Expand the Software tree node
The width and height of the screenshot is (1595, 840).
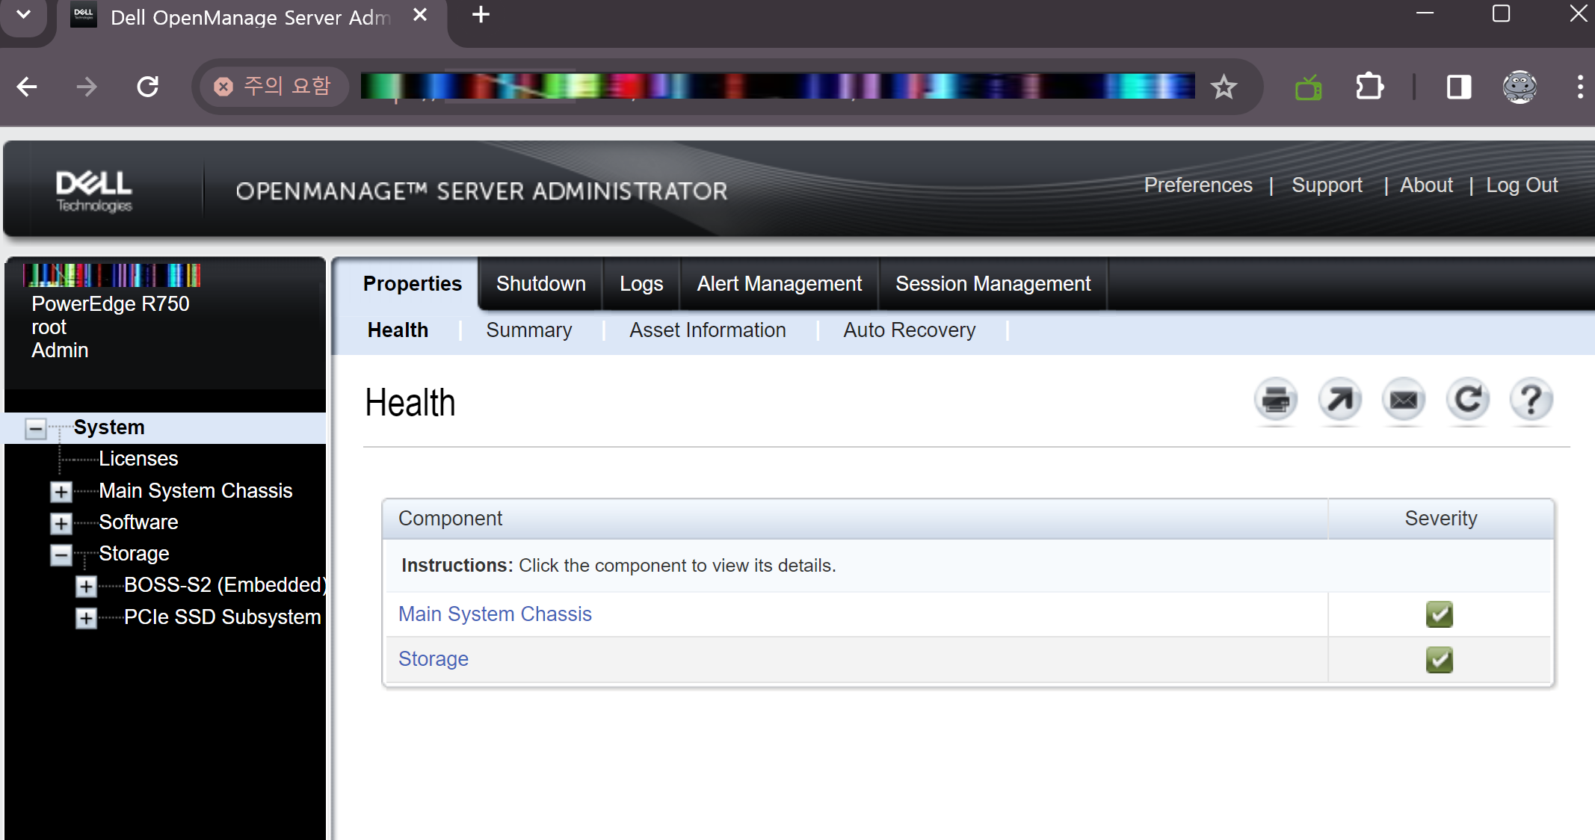(x=61, y=523)
